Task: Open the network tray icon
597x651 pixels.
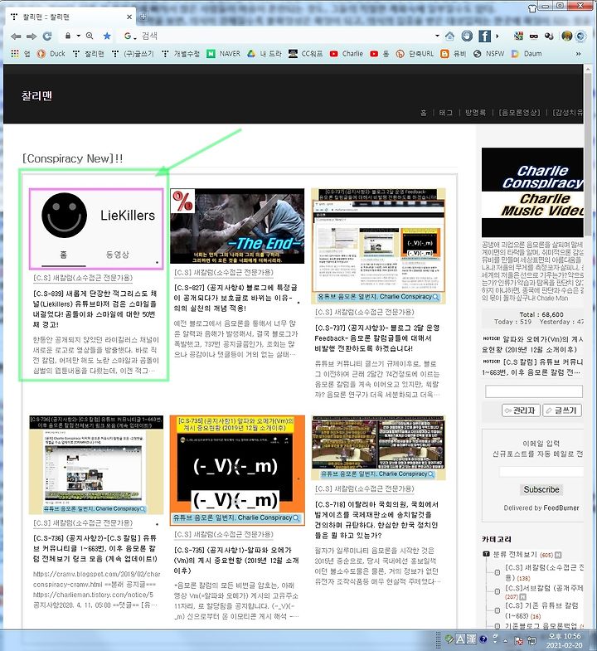Action: click(532, 640)
